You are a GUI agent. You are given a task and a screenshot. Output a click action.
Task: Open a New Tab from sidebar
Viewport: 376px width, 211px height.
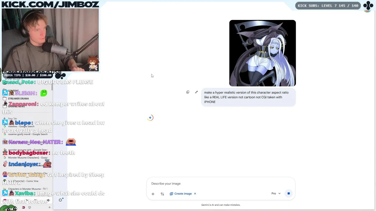click(12, 118)
